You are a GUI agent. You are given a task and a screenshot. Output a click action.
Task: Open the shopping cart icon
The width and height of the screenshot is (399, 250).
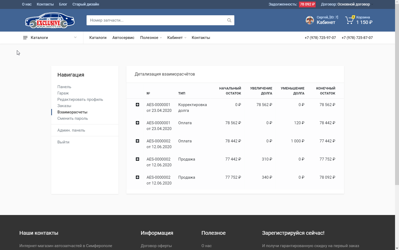click(350, 20)
